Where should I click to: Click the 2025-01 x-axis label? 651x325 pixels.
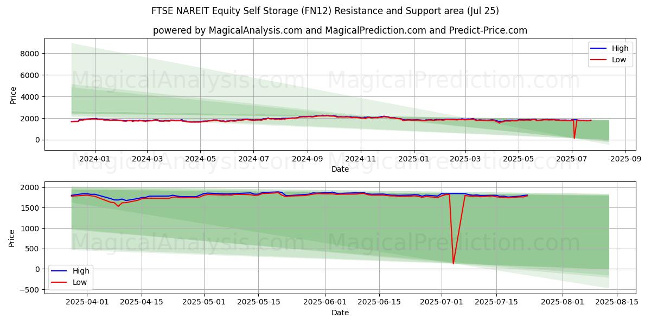413,159
